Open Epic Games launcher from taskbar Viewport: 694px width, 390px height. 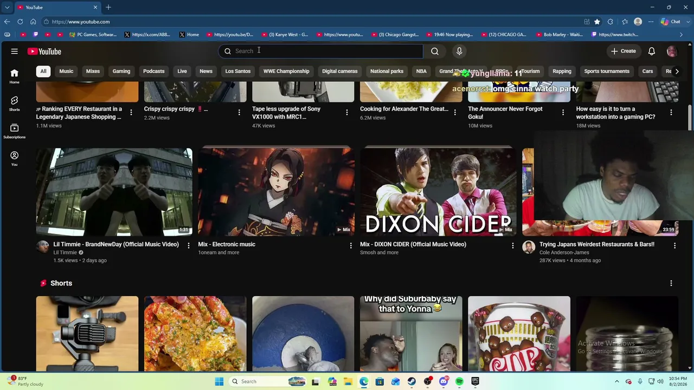[475, 381]
